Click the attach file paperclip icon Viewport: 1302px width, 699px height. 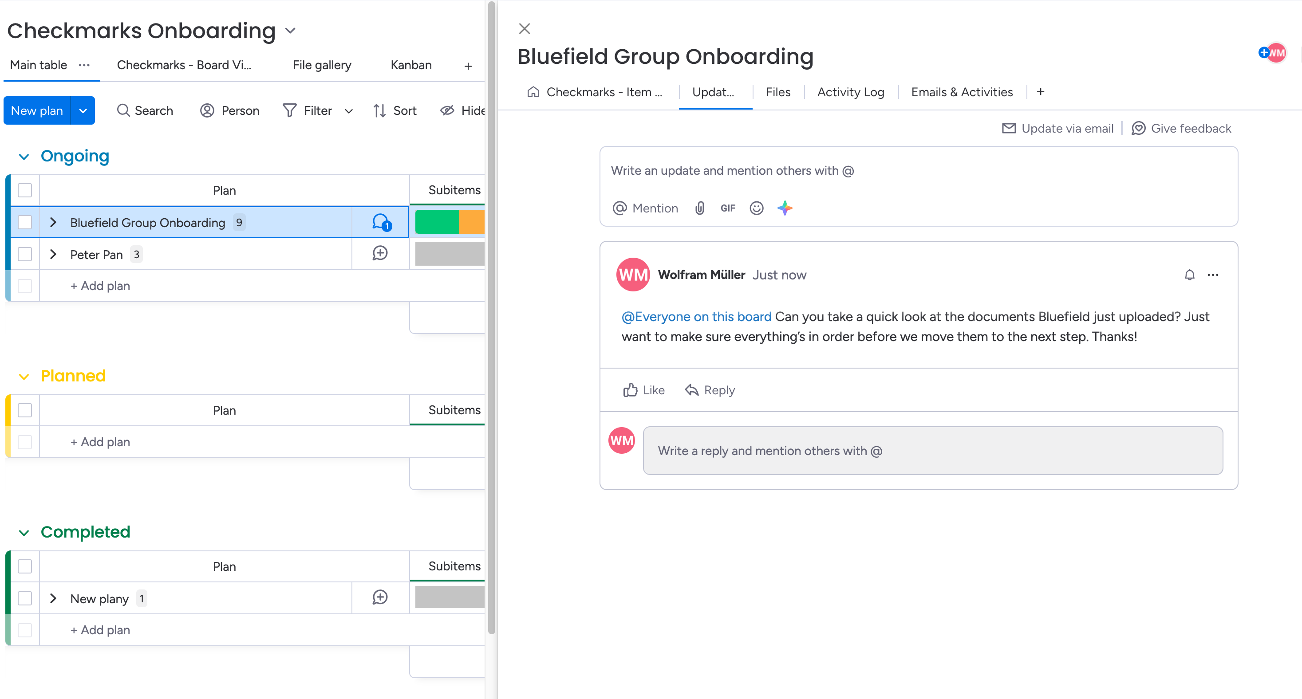pyautogui.click(x=699, y=208)
